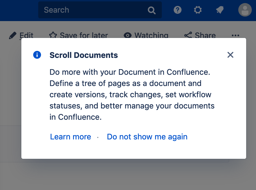The width and height of the screenshot is (256, 190).
Task: Select the Edit menu item
Action: (x=26, y=35)
